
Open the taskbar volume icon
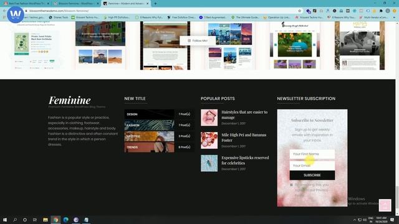pos(365,220)
